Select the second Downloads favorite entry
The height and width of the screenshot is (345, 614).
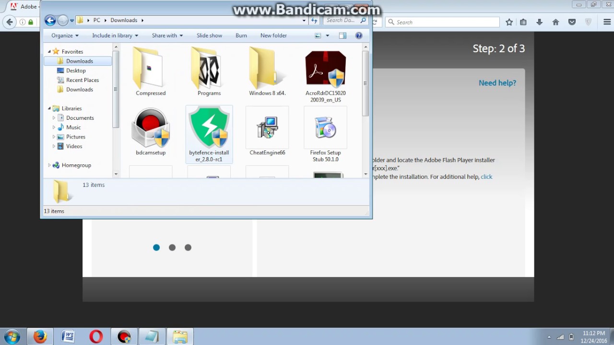coord(79,90)
